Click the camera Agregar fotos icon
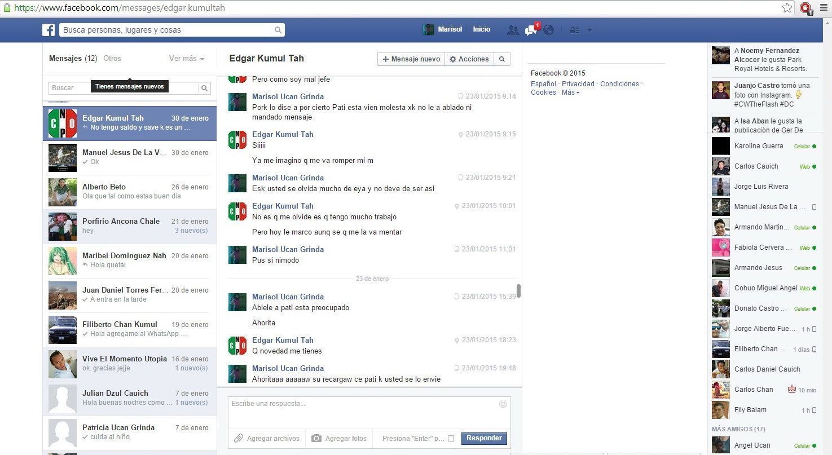Viewport: 832px width, 455px height. pos(316,438)
